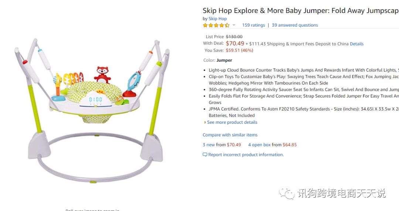
Task: Open Compare with similar items
Action: (230, 135)
